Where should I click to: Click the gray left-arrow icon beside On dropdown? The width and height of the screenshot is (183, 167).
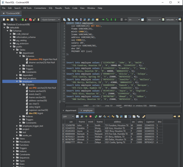tap(126, 19)
